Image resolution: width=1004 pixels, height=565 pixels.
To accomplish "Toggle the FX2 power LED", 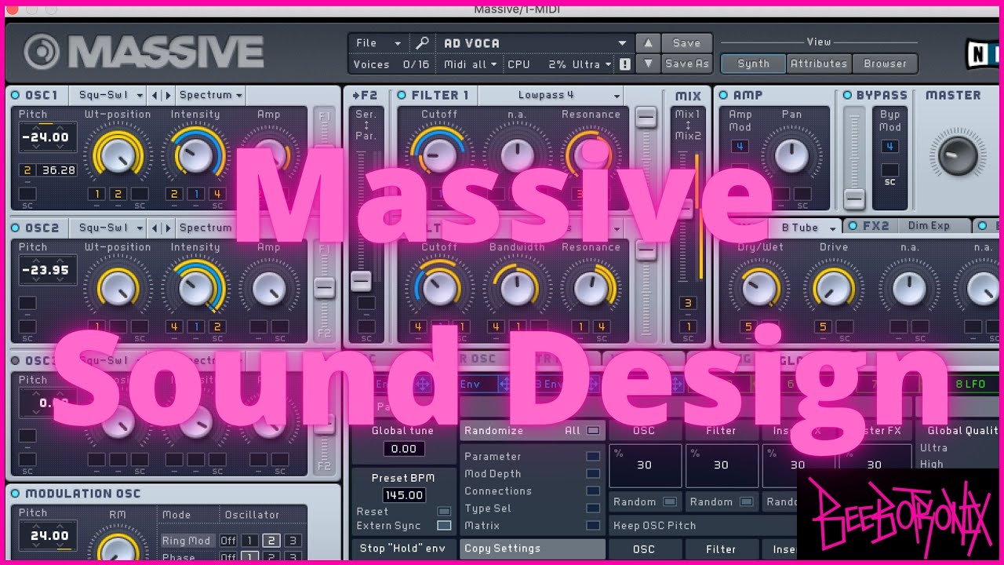I will click(853, 226).
